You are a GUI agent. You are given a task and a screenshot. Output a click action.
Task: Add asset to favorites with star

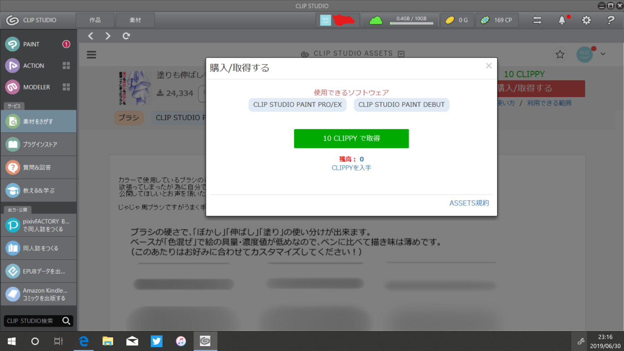coord(560,55)
